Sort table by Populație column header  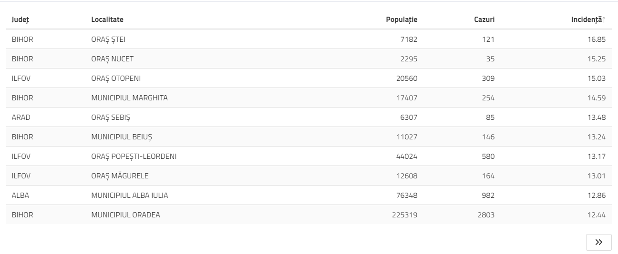pyautogui.click(x=402, y=20)
